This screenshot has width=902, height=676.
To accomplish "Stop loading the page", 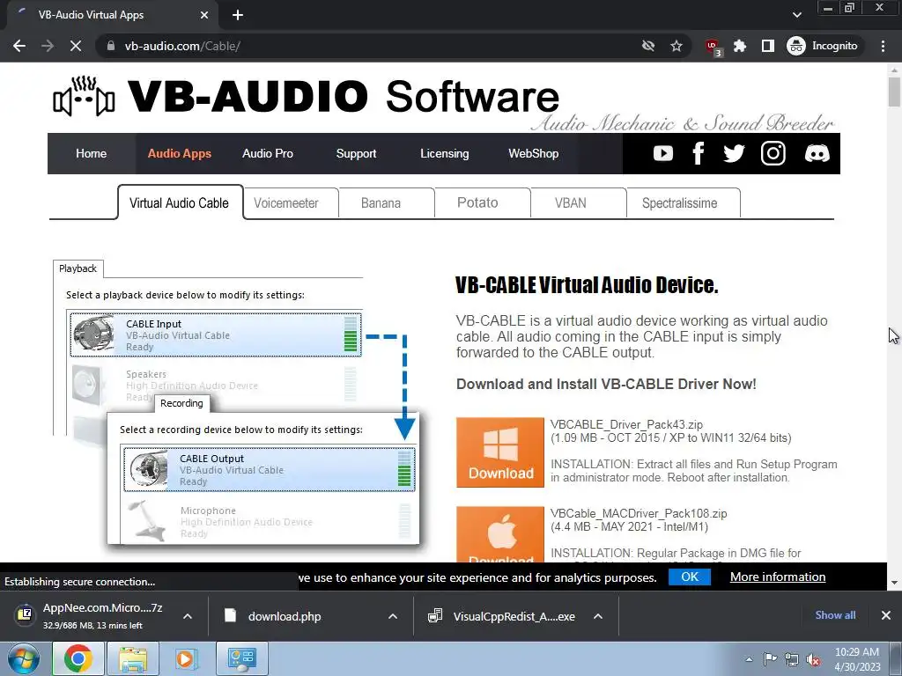I will pos(76,46).
